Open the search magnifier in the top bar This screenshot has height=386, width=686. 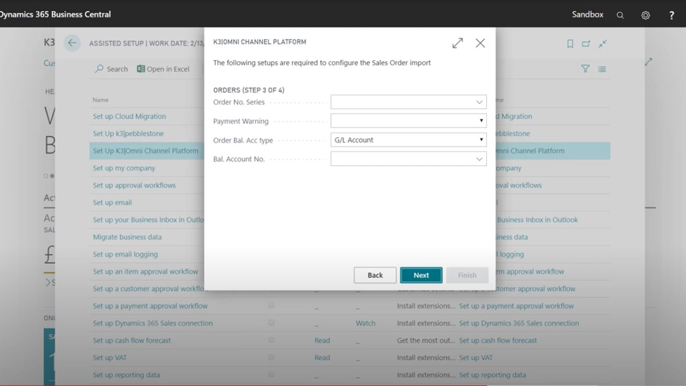[620, 15]
